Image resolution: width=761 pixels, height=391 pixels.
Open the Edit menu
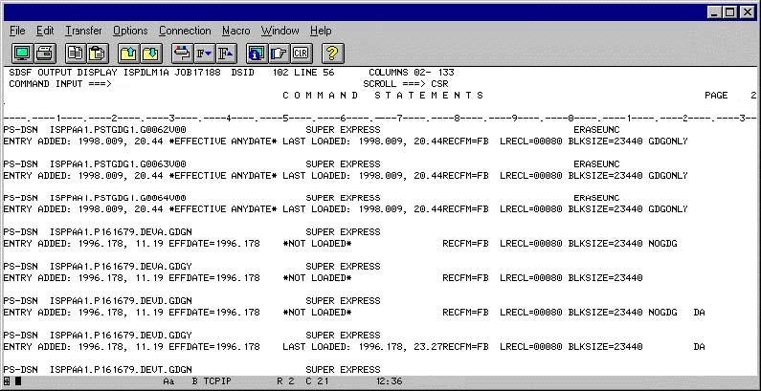45,31
